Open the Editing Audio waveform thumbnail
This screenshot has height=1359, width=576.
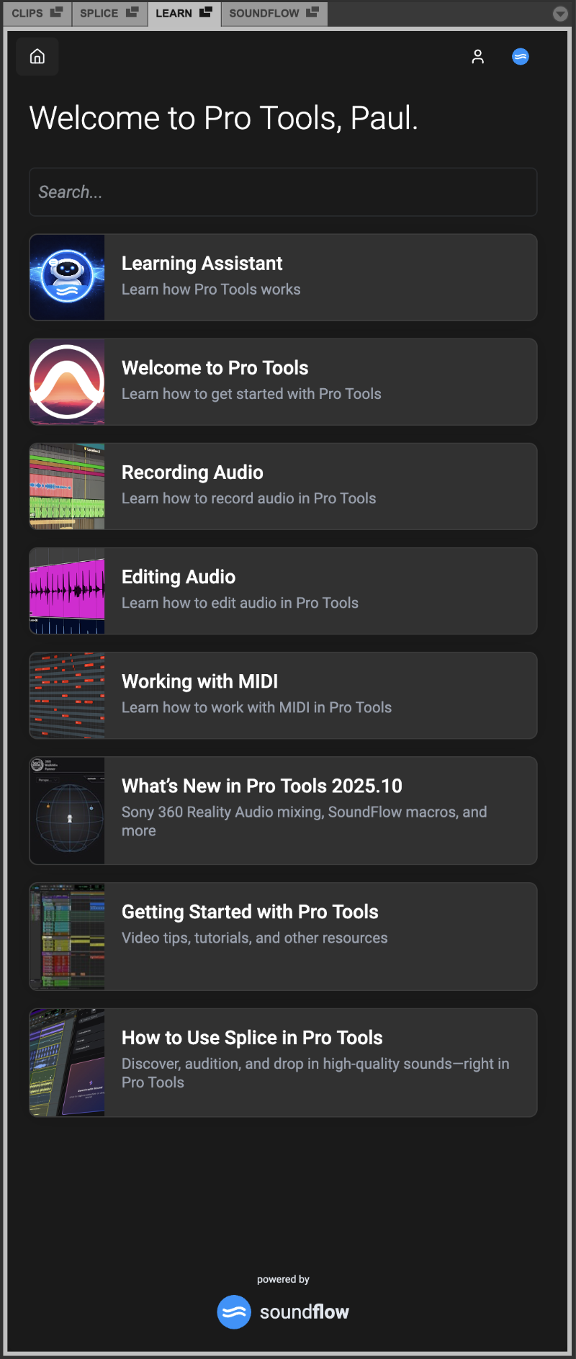67,591
